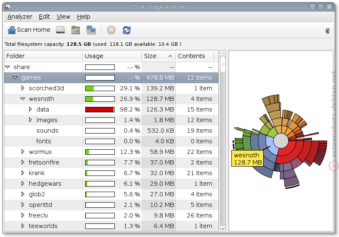Click the 6.4 MB size cell
The width and height of the screenshot is (339, 237).
pyautogui.click(x=164, y=226)
